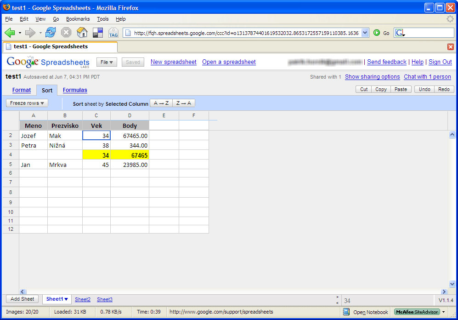Switch to the Format tab
The image size is (458, 320).
coord(21,90)
